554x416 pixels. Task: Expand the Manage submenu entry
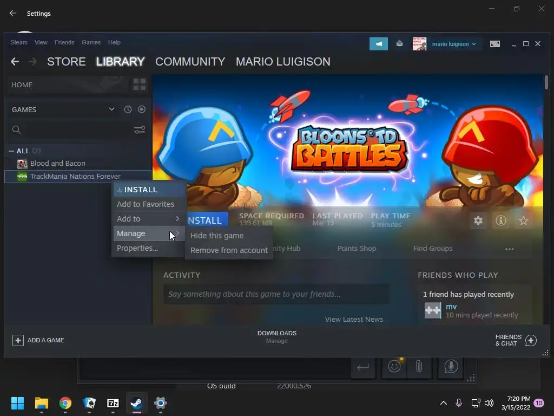[x=149, y=233]
